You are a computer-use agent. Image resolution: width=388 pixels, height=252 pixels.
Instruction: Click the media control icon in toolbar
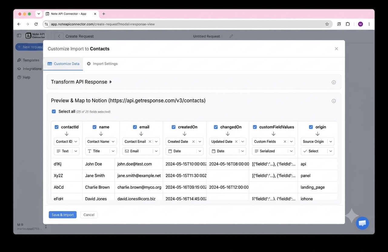(339, 24)
